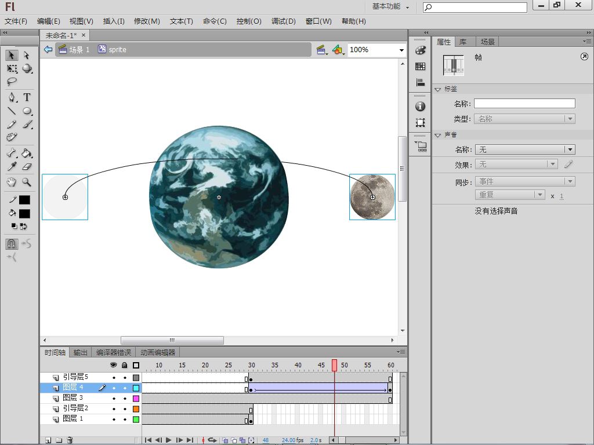Toggle visibility dot for 图层 4

coord(114,388)
